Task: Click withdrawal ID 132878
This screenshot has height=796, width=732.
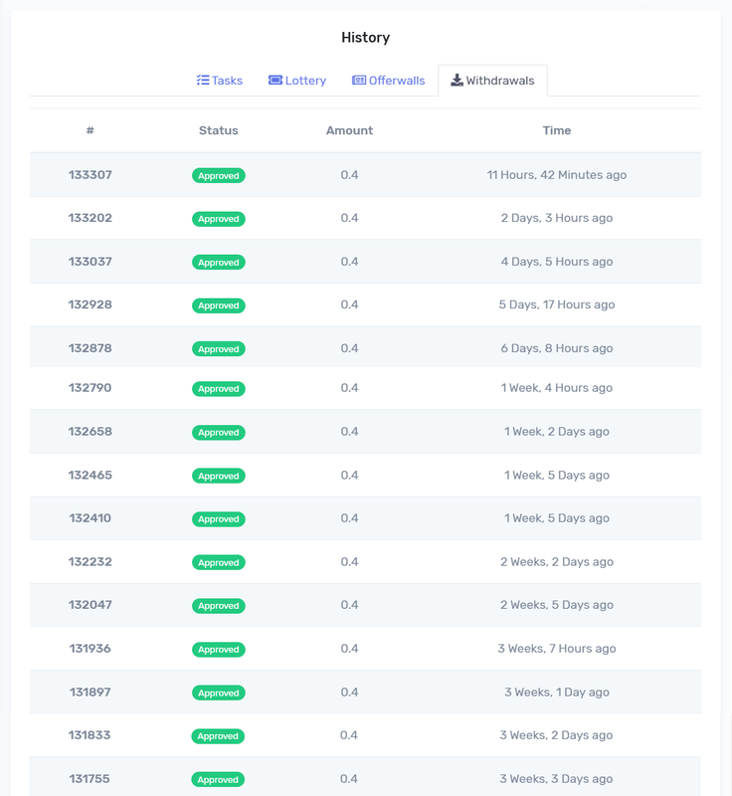Action: (90, 348)
